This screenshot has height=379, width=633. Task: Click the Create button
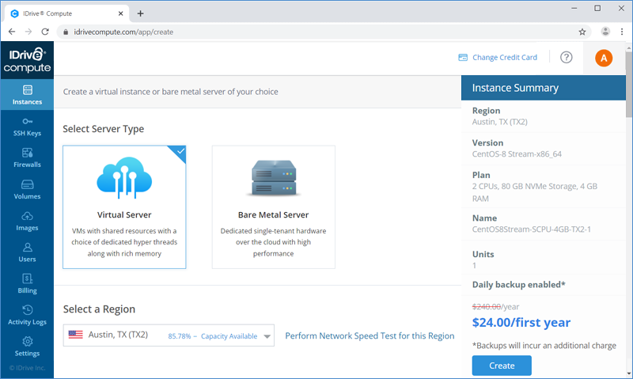click(502, 366)
